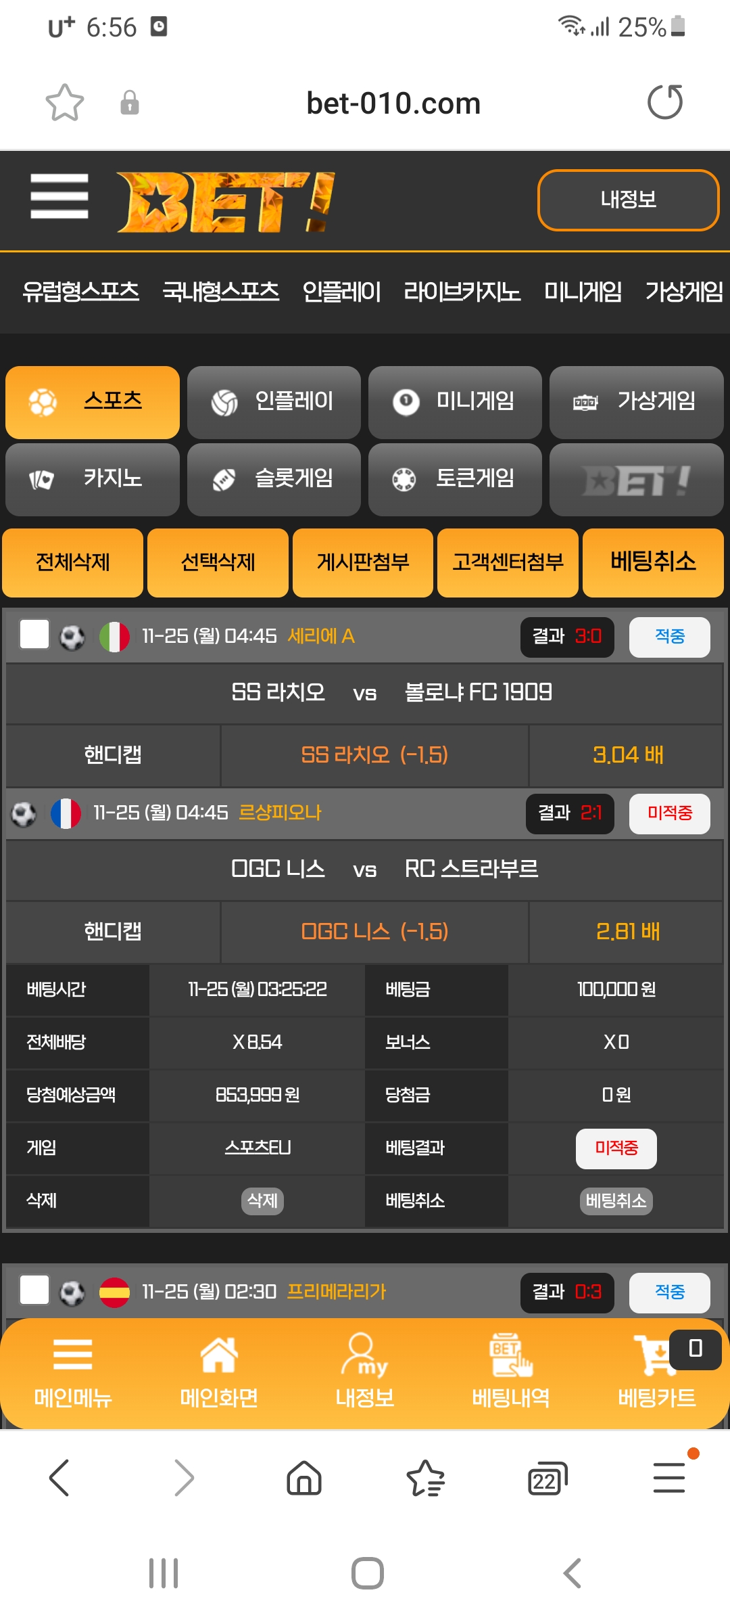
Task: Open 라이브카지노 in the top navigation
Action: [462, 292]
